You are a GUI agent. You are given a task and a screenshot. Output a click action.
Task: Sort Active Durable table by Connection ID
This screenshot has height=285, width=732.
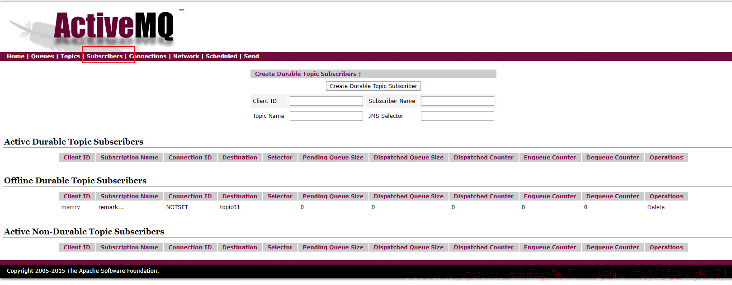tap(190, 158)
